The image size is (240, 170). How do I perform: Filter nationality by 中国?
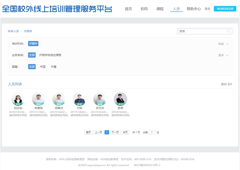(43, 67)
